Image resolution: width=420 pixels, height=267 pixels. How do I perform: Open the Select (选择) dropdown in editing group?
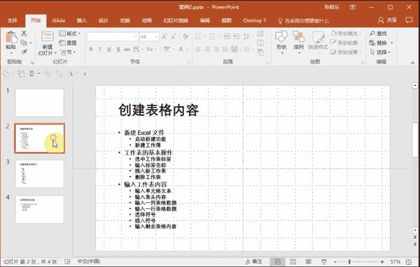[x=380, y=52]
